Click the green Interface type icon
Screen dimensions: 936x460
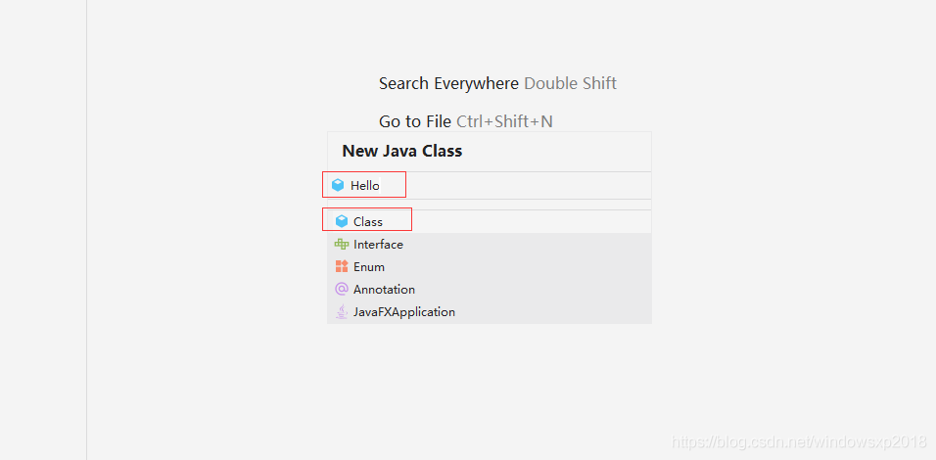342,245
